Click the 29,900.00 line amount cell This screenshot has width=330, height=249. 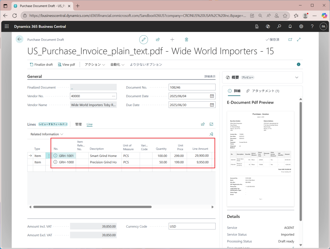pos(199,156)
